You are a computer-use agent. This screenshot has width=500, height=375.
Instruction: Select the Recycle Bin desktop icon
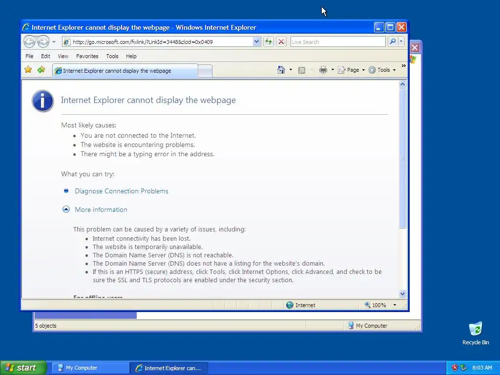pos(476,333)
